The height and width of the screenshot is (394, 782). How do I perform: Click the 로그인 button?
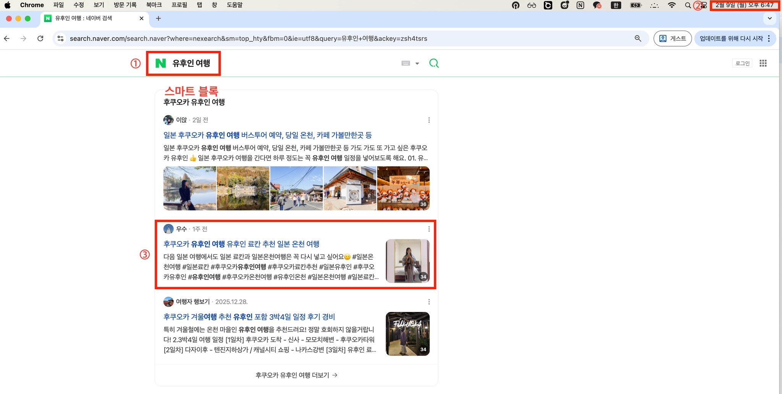[742, 63]
